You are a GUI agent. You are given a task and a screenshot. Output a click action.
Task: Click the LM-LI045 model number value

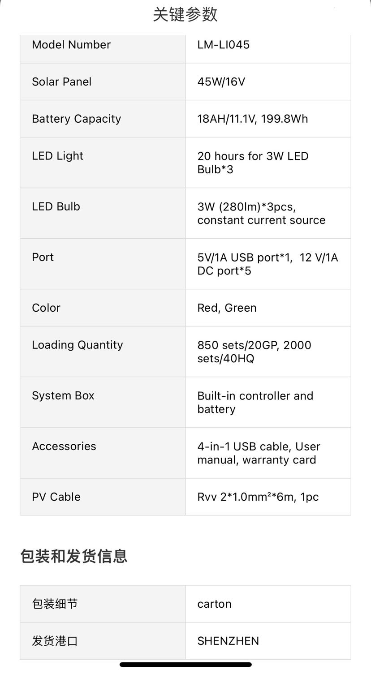(223, 45)
